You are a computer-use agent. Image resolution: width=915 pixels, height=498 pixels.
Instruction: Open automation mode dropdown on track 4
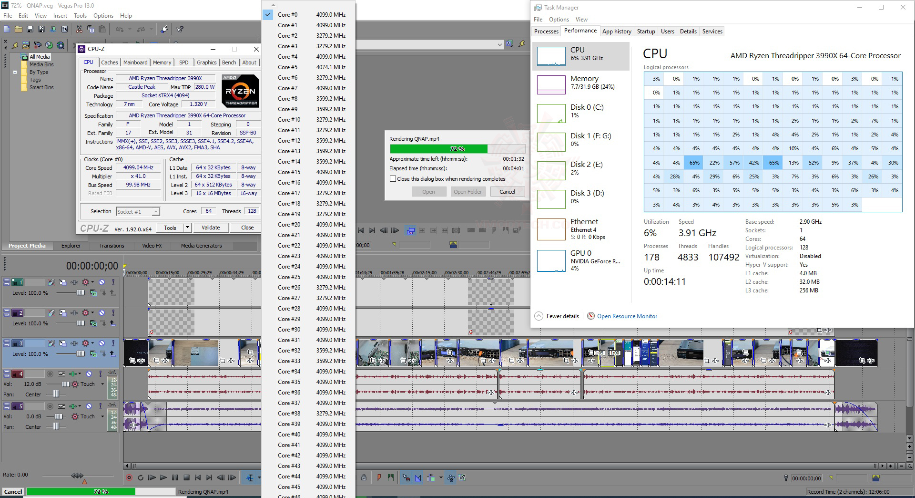(x=102, y=384)
